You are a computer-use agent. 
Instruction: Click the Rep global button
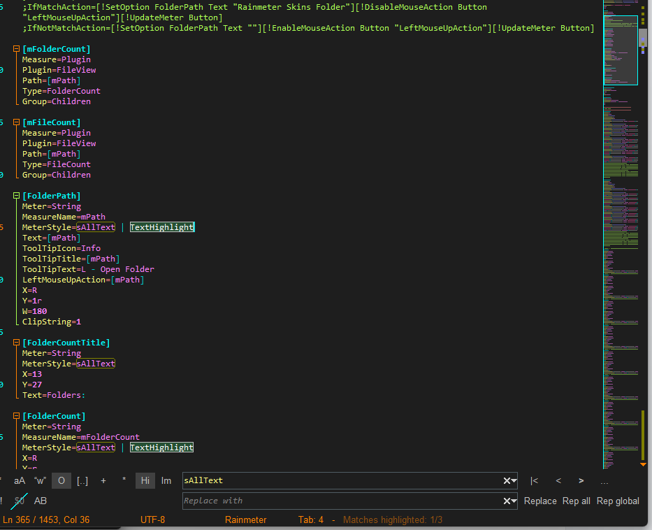point(618,501)
